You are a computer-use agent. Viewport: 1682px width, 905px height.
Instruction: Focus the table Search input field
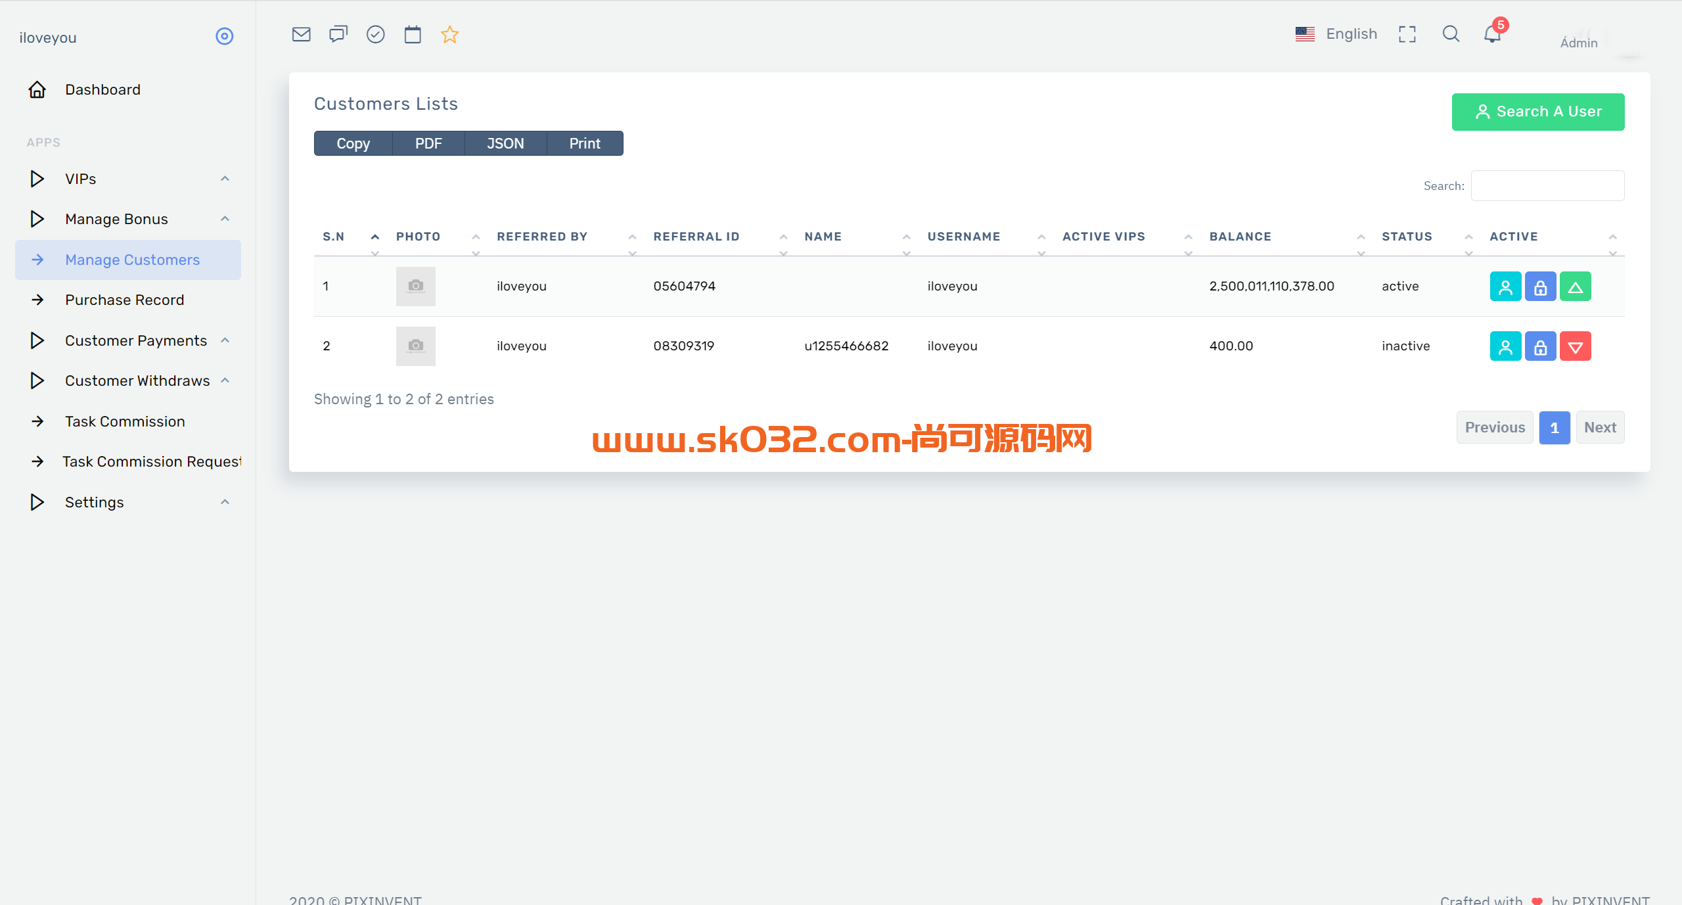[1547, 186]
